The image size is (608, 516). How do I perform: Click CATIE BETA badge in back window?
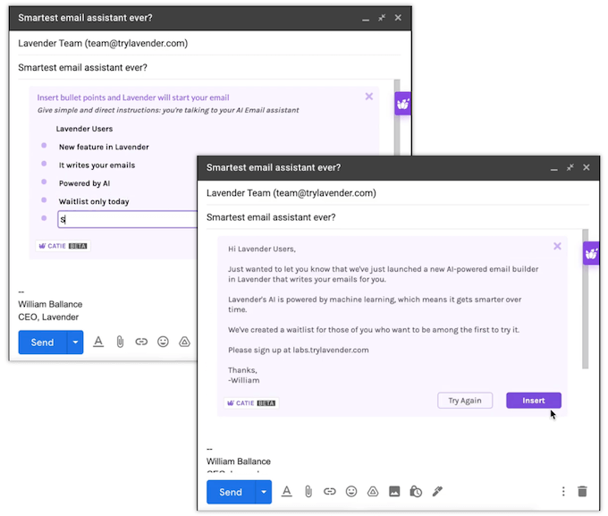click(63, 246)
